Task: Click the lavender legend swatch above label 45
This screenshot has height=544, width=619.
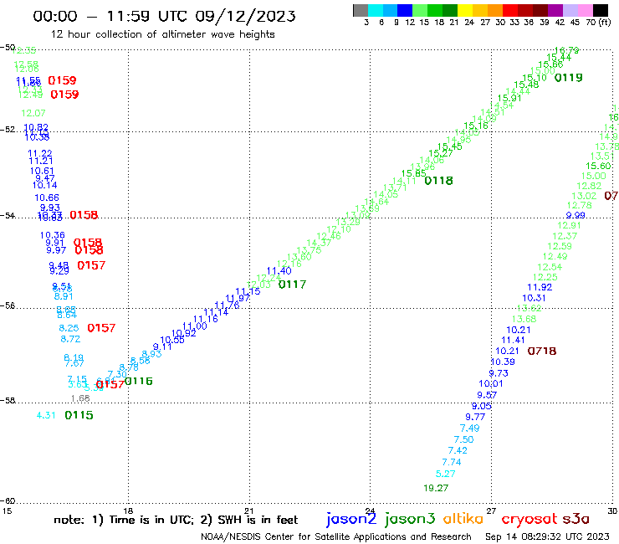Action: coord(570,10)
